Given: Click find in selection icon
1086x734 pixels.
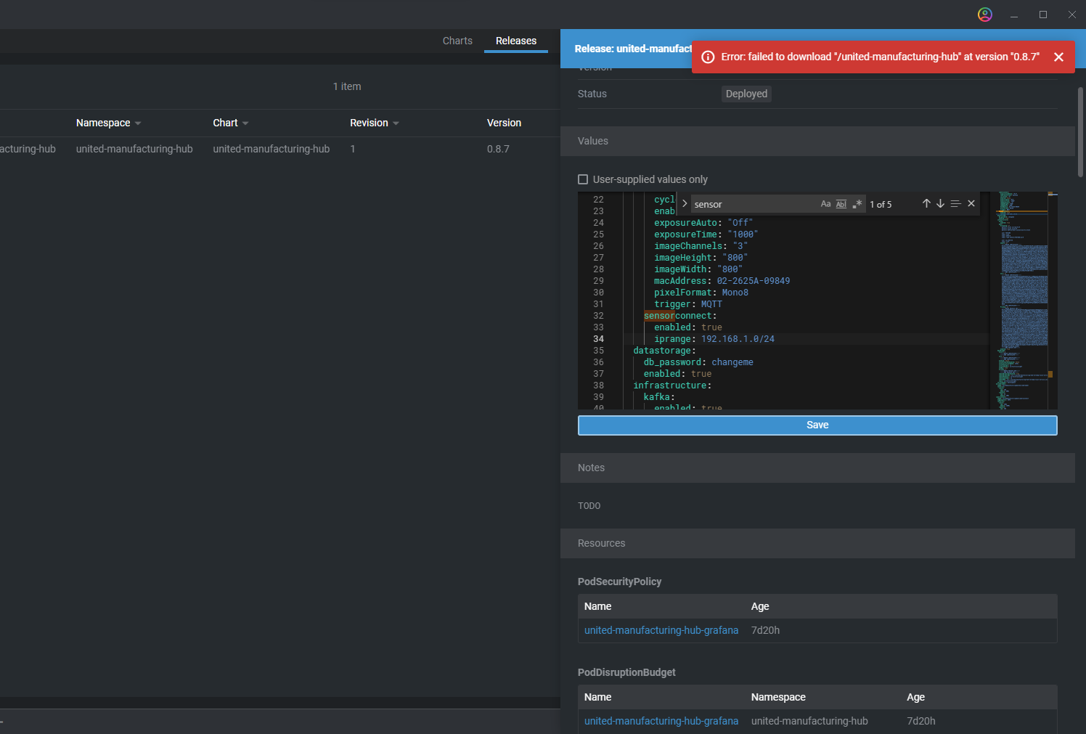Looking at the screenshot, I should point(955,204).
